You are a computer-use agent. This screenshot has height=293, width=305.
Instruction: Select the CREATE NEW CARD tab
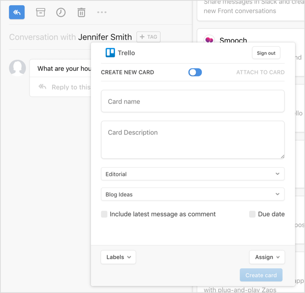coord(128,72)
